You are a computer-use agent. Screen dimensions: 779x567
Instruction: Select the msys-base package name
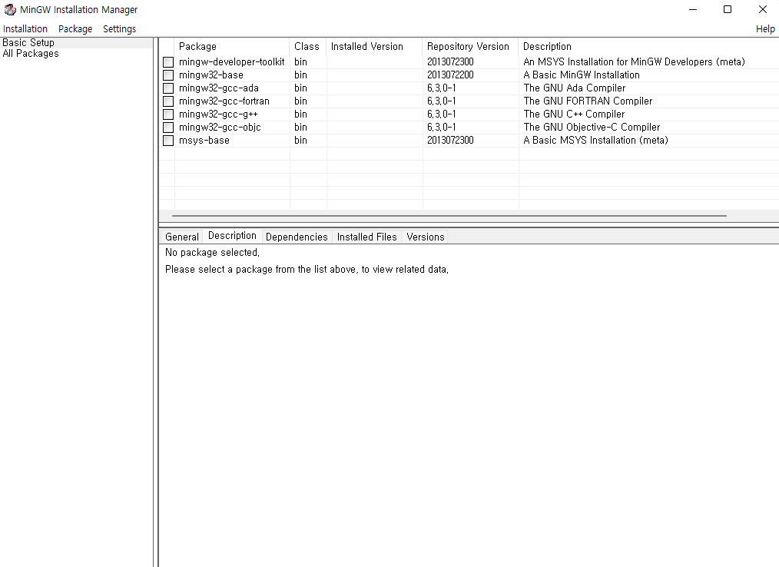click(x=204, y=140)
